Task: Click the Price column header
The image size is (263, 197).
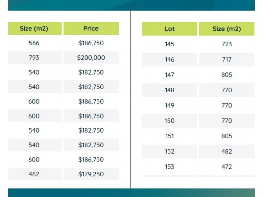Action: point(91,29)
